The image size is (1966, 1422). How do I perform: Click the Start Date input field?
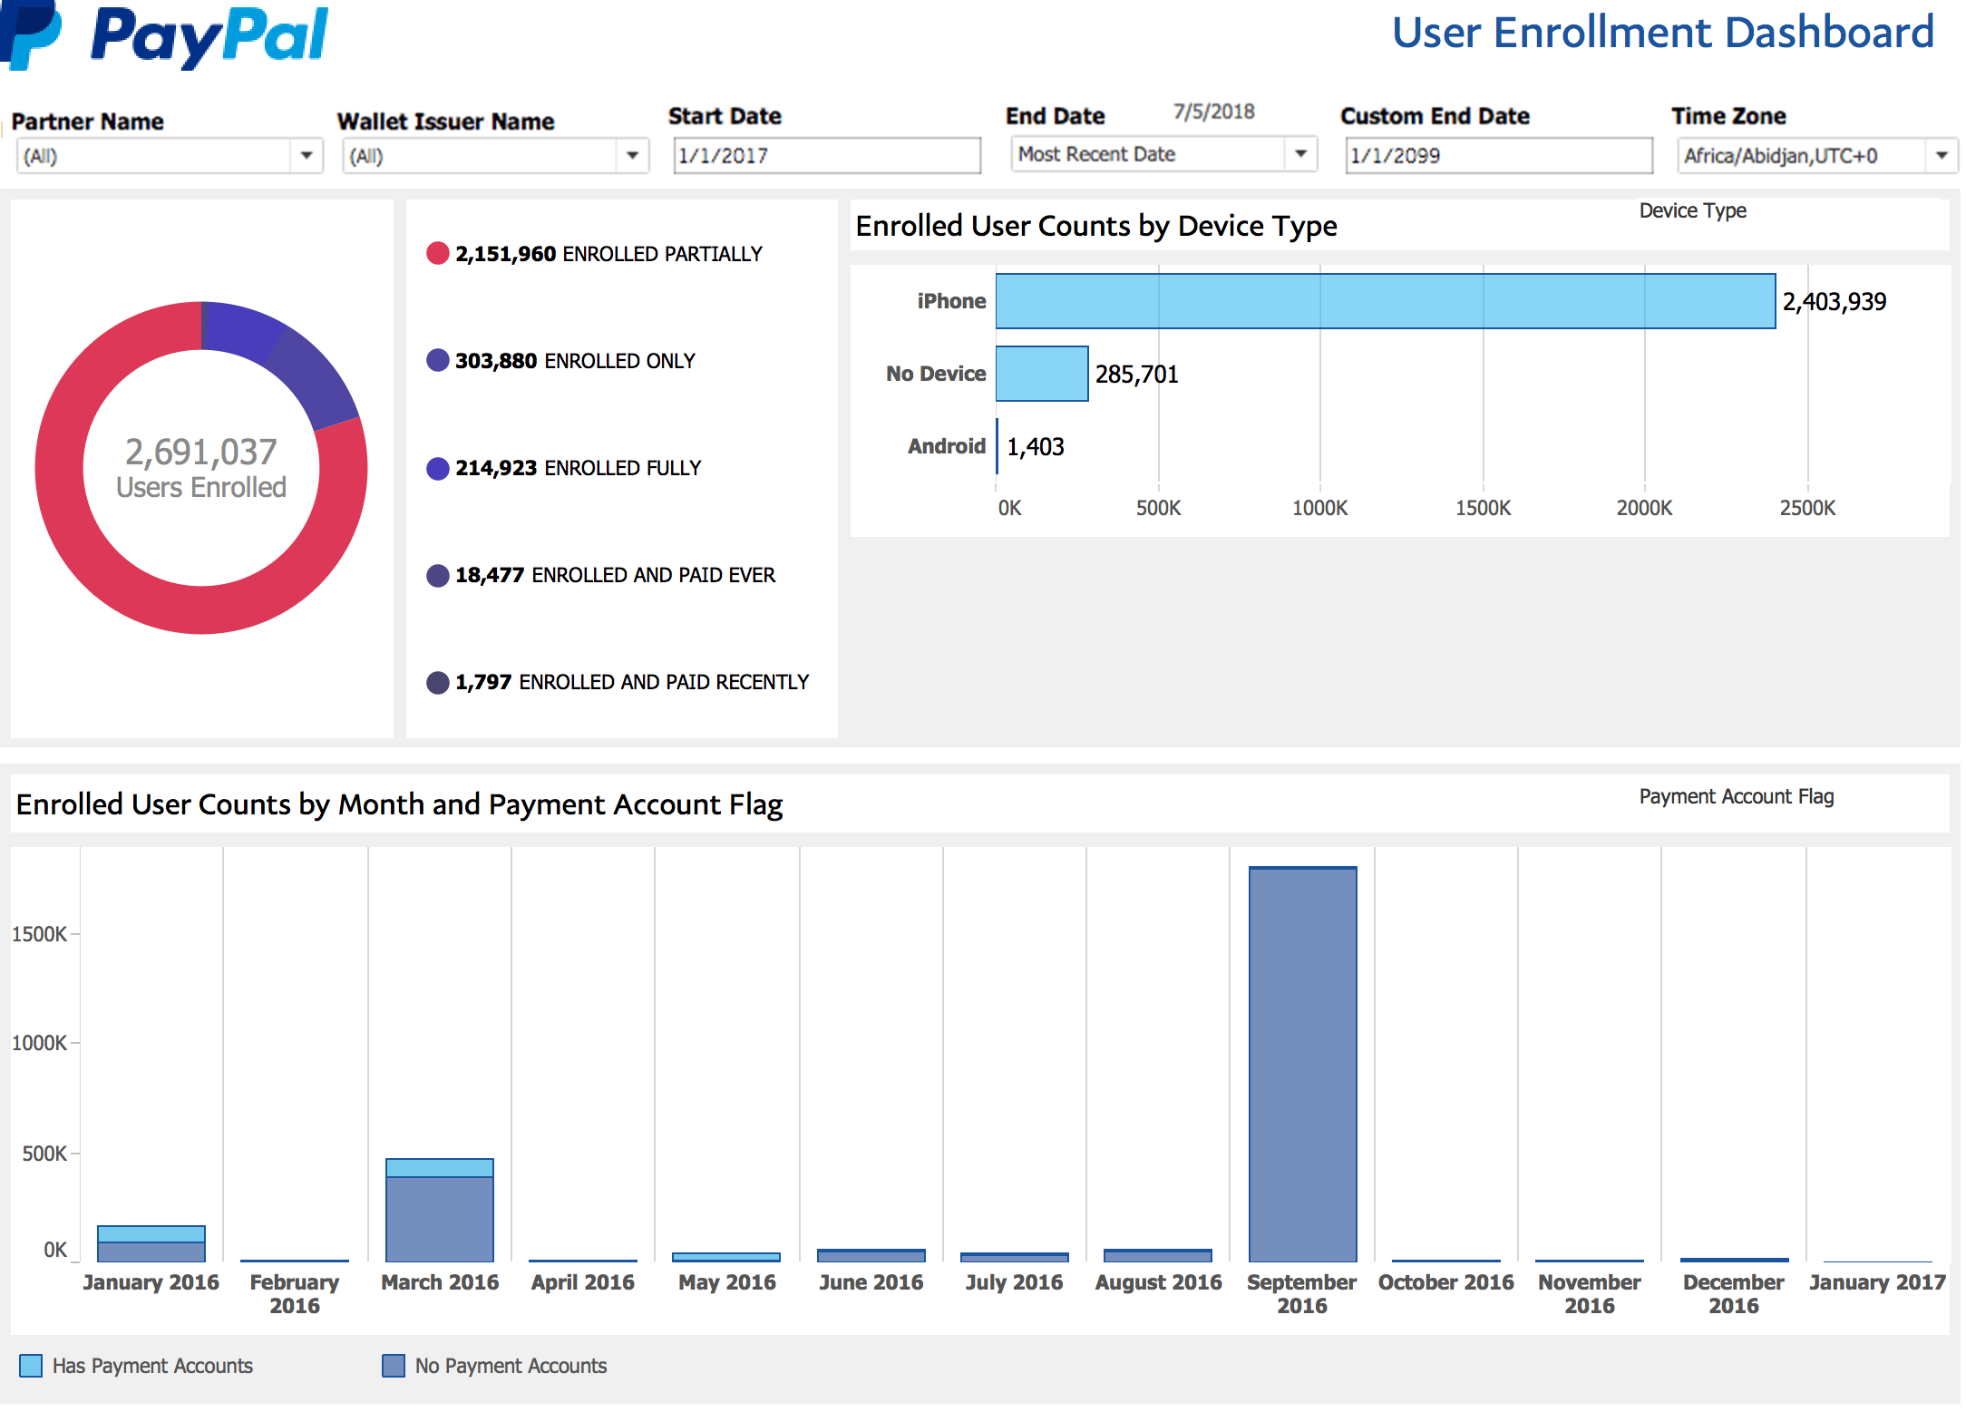coord(826,156)
